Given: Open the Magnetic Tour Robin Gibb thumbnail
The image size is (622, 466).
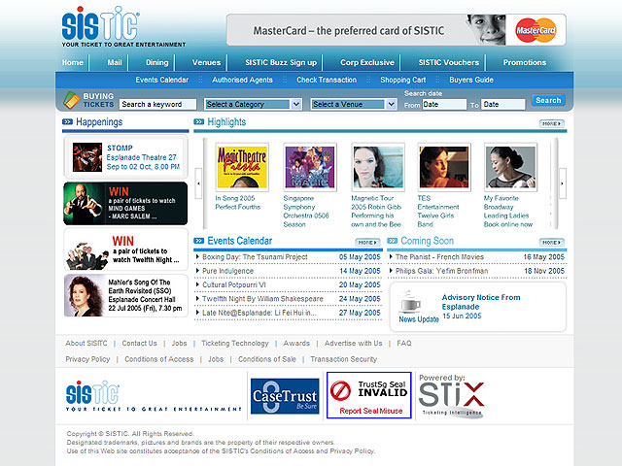Looking at the screenshot, I should coord(378,167).
